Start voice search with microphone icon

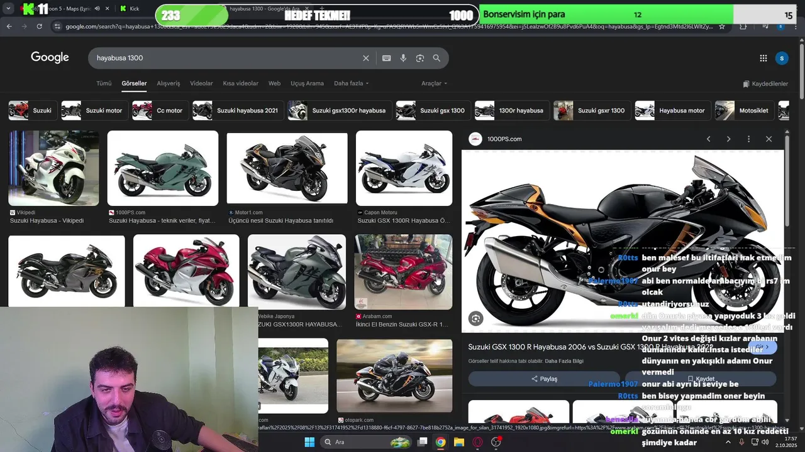point(403,58)
